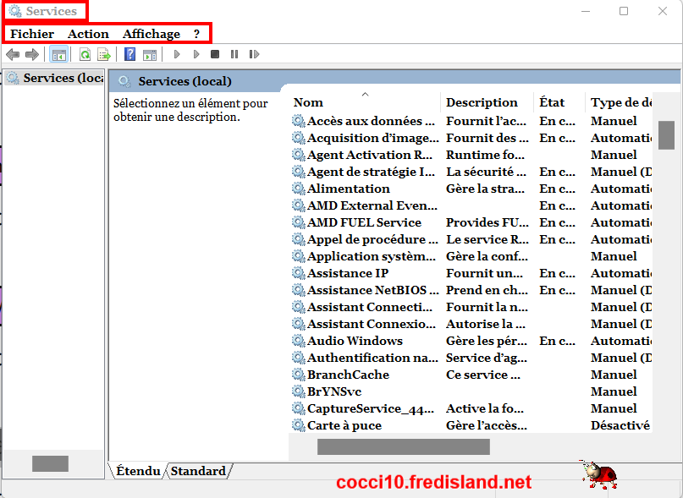Image resolution: width=683 pixels, height=498 pixels.
Task: Select the Carte à puce service
Action: (x=344, y=426)
